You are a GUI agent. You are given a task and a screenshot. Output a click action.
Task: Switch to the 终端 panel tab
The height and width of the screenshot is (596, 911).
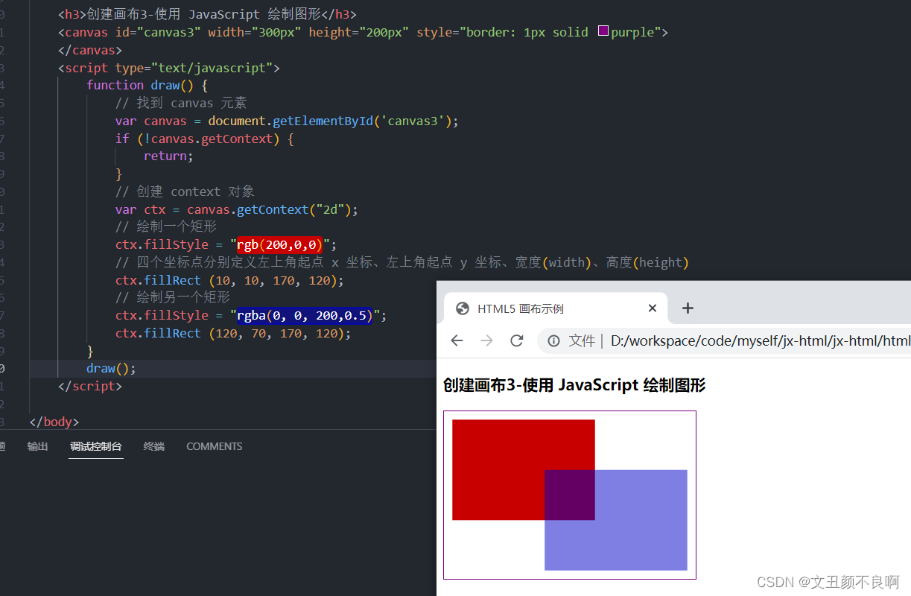tap(153, 446)
